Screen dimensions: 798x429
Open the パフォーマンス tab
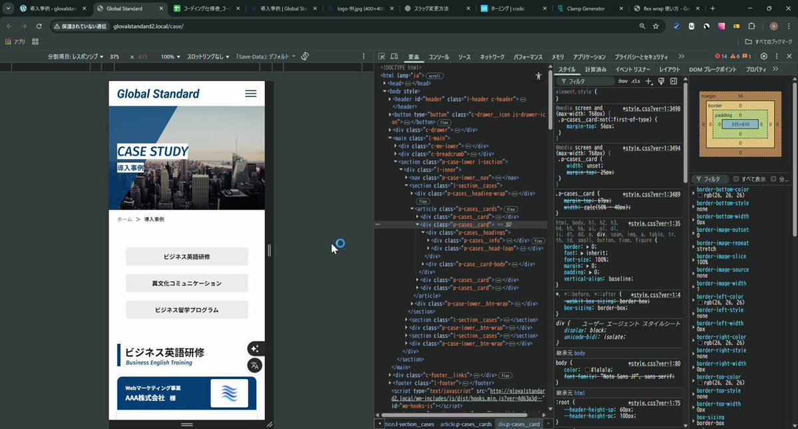tap(528, 57)
